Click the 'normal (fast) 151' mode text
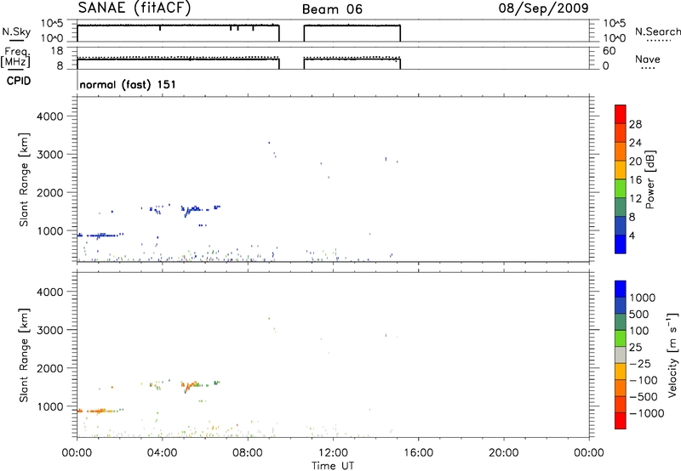Viewport: 681px width, 471px height. click(128, 84)
